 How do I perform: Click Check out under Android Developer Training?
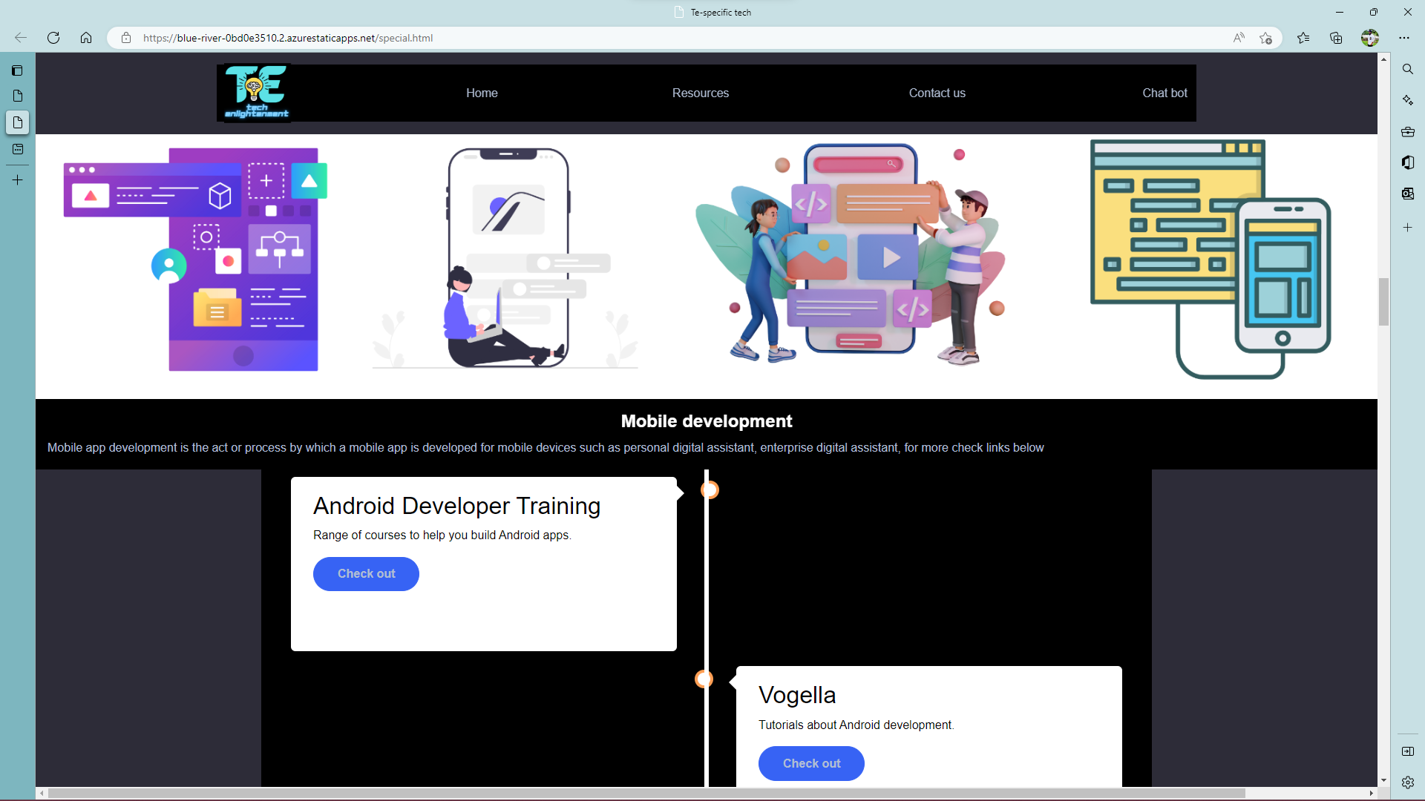coord(366,573)
